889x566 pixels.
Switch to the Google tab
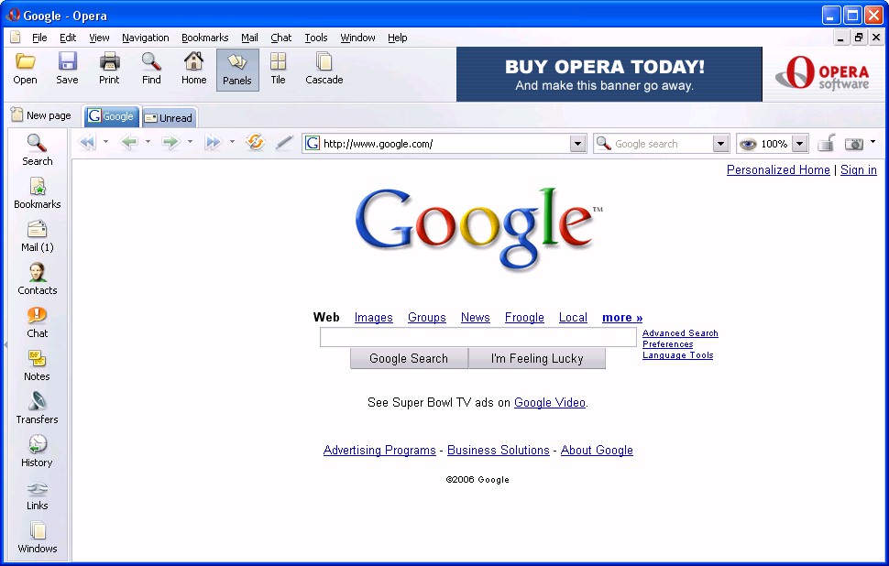click(112, 116)
